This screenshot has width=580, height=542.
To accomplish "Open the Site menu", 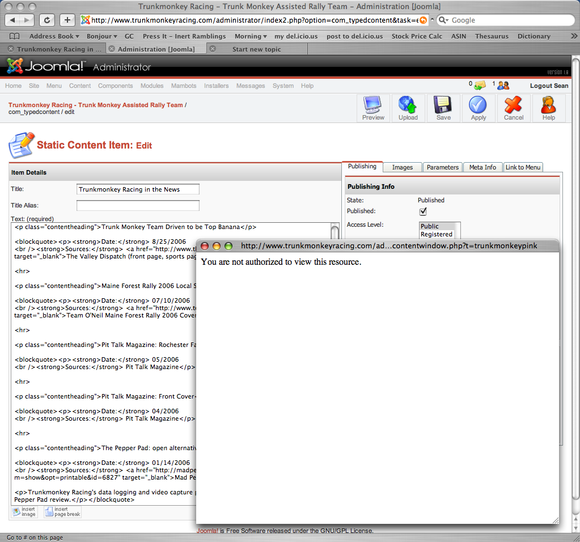I will (x=34, y=86).
